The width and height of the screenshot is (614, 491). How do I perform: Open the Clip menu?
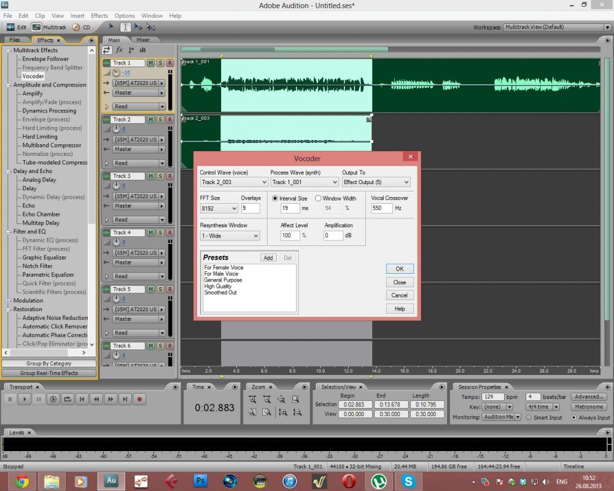click(40, 16)
